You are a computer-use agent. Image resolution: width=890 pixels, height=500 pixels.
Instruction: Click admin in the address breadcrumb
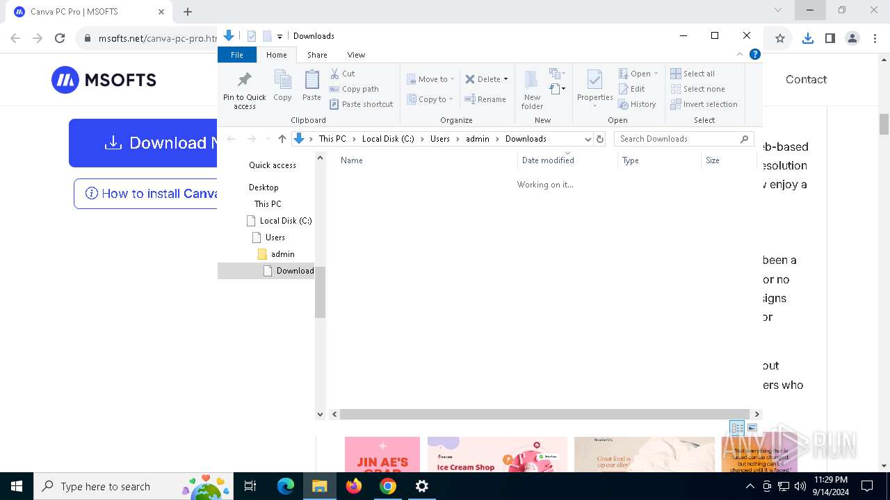(478, 139)
